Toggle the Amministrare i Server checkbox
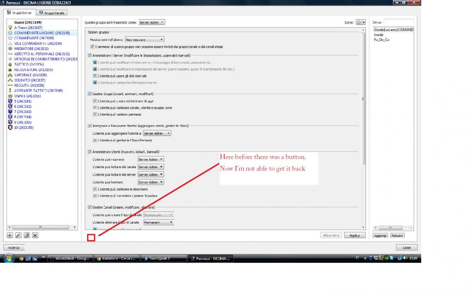 coord(90,55)
